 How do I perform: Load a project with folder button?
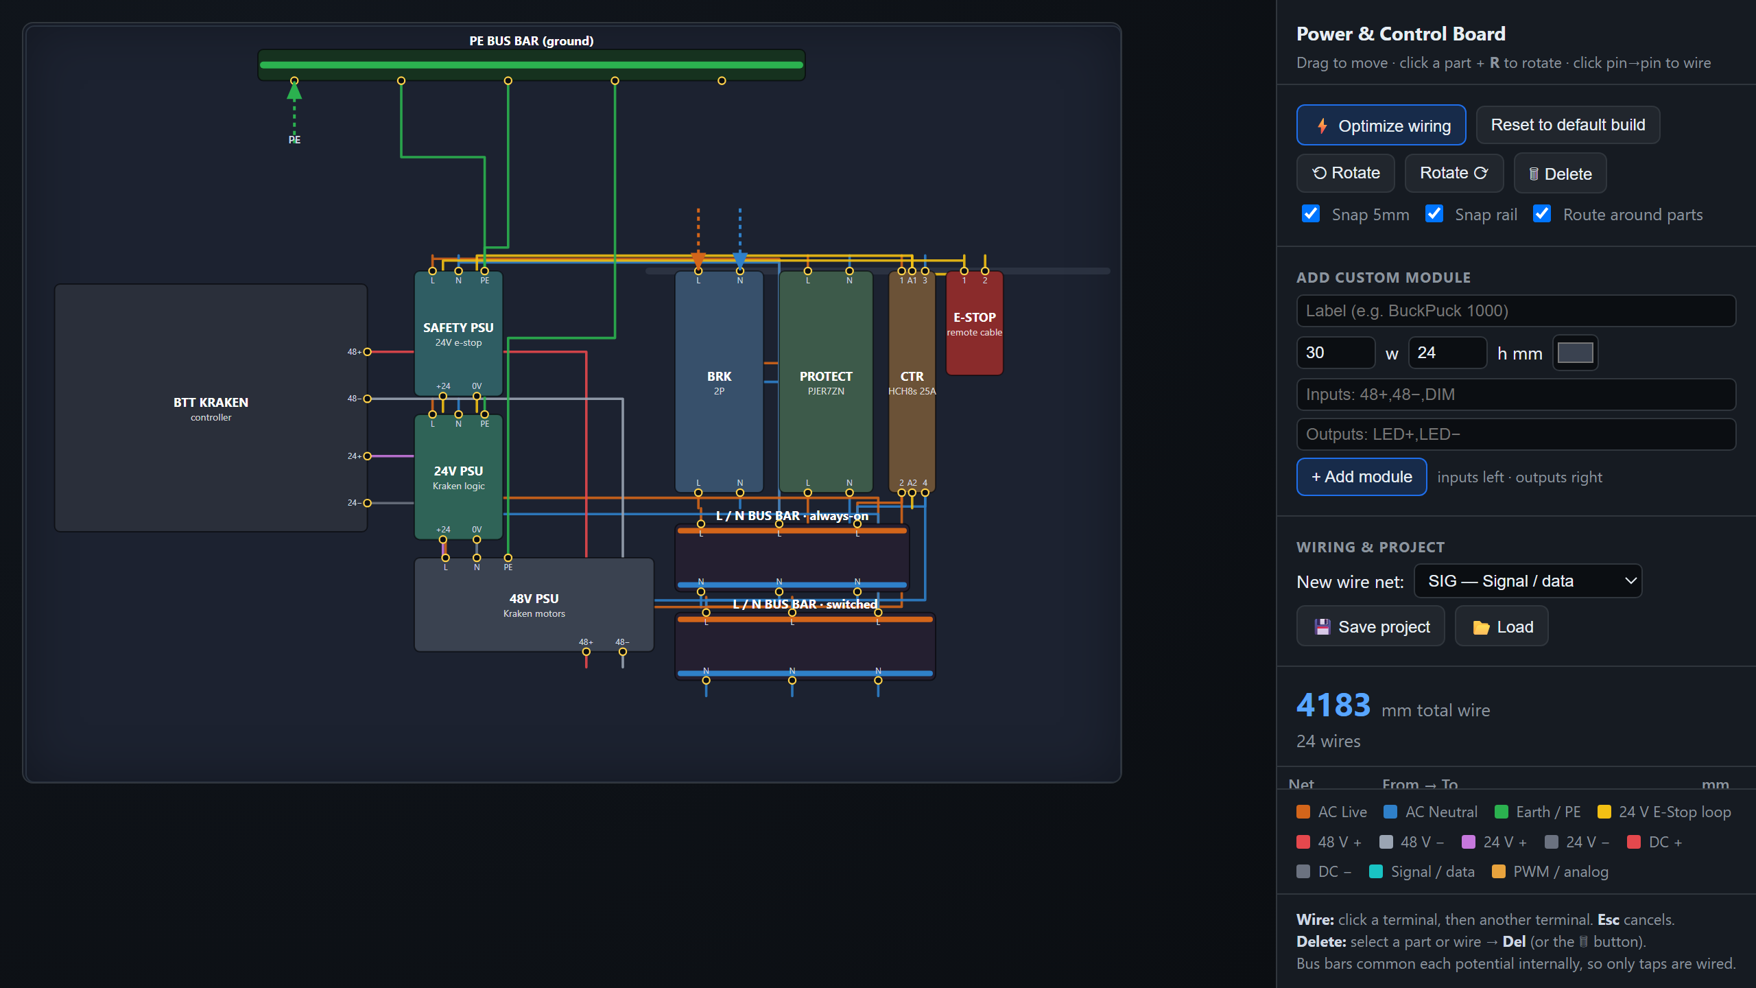click(1502, 626)
